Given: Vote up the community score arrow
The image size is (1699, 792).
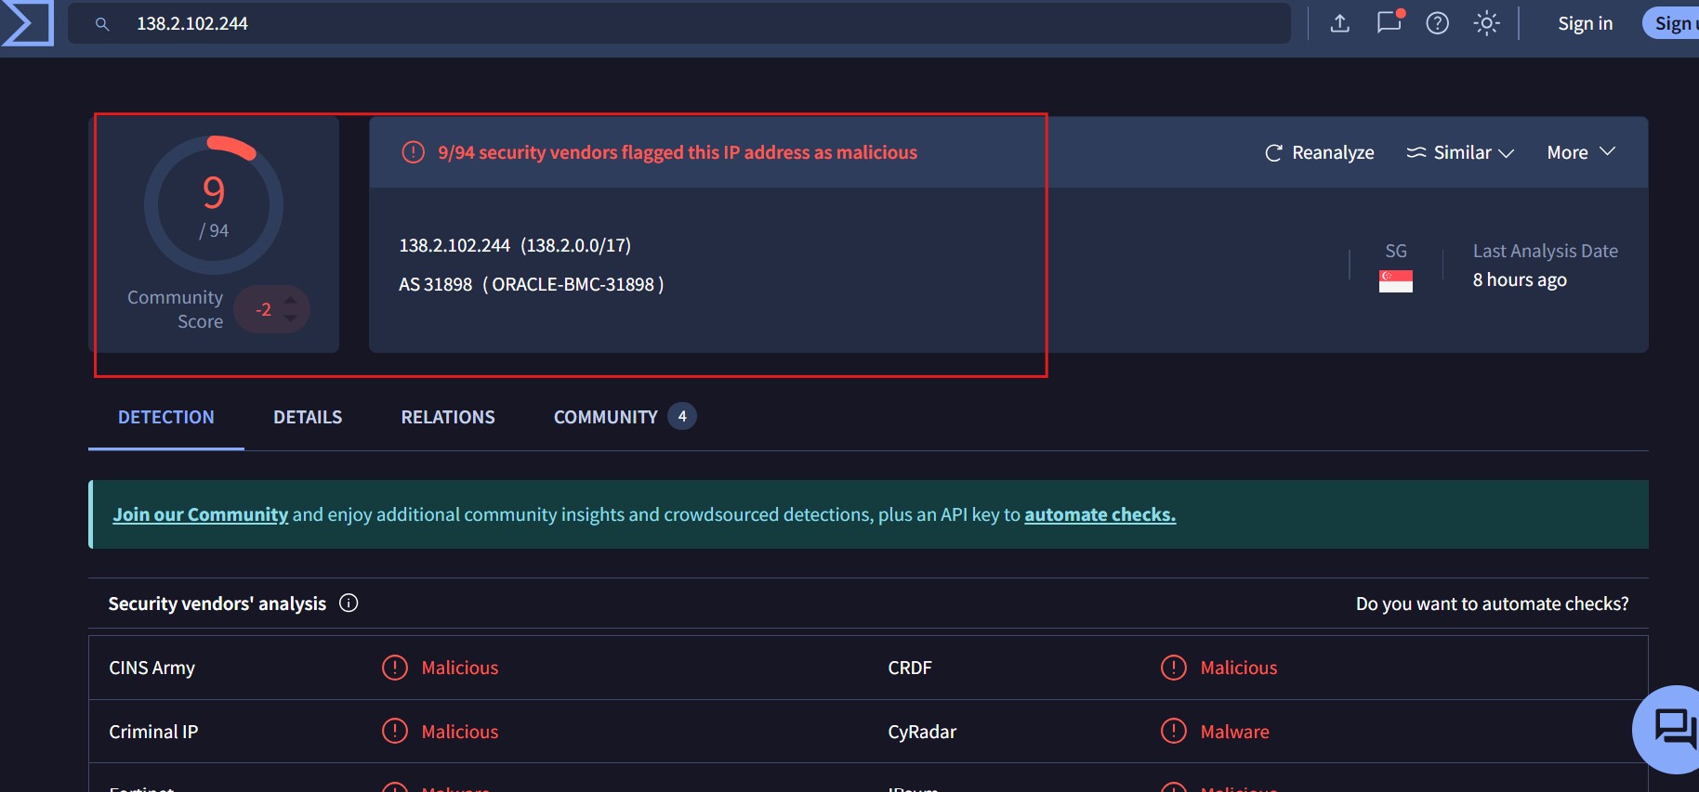Looking at the screenshot, I should tap(291, 300).
